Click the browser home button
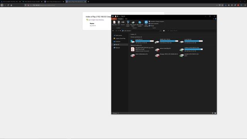Screen dimensions: 247x139 coord(11,5)
